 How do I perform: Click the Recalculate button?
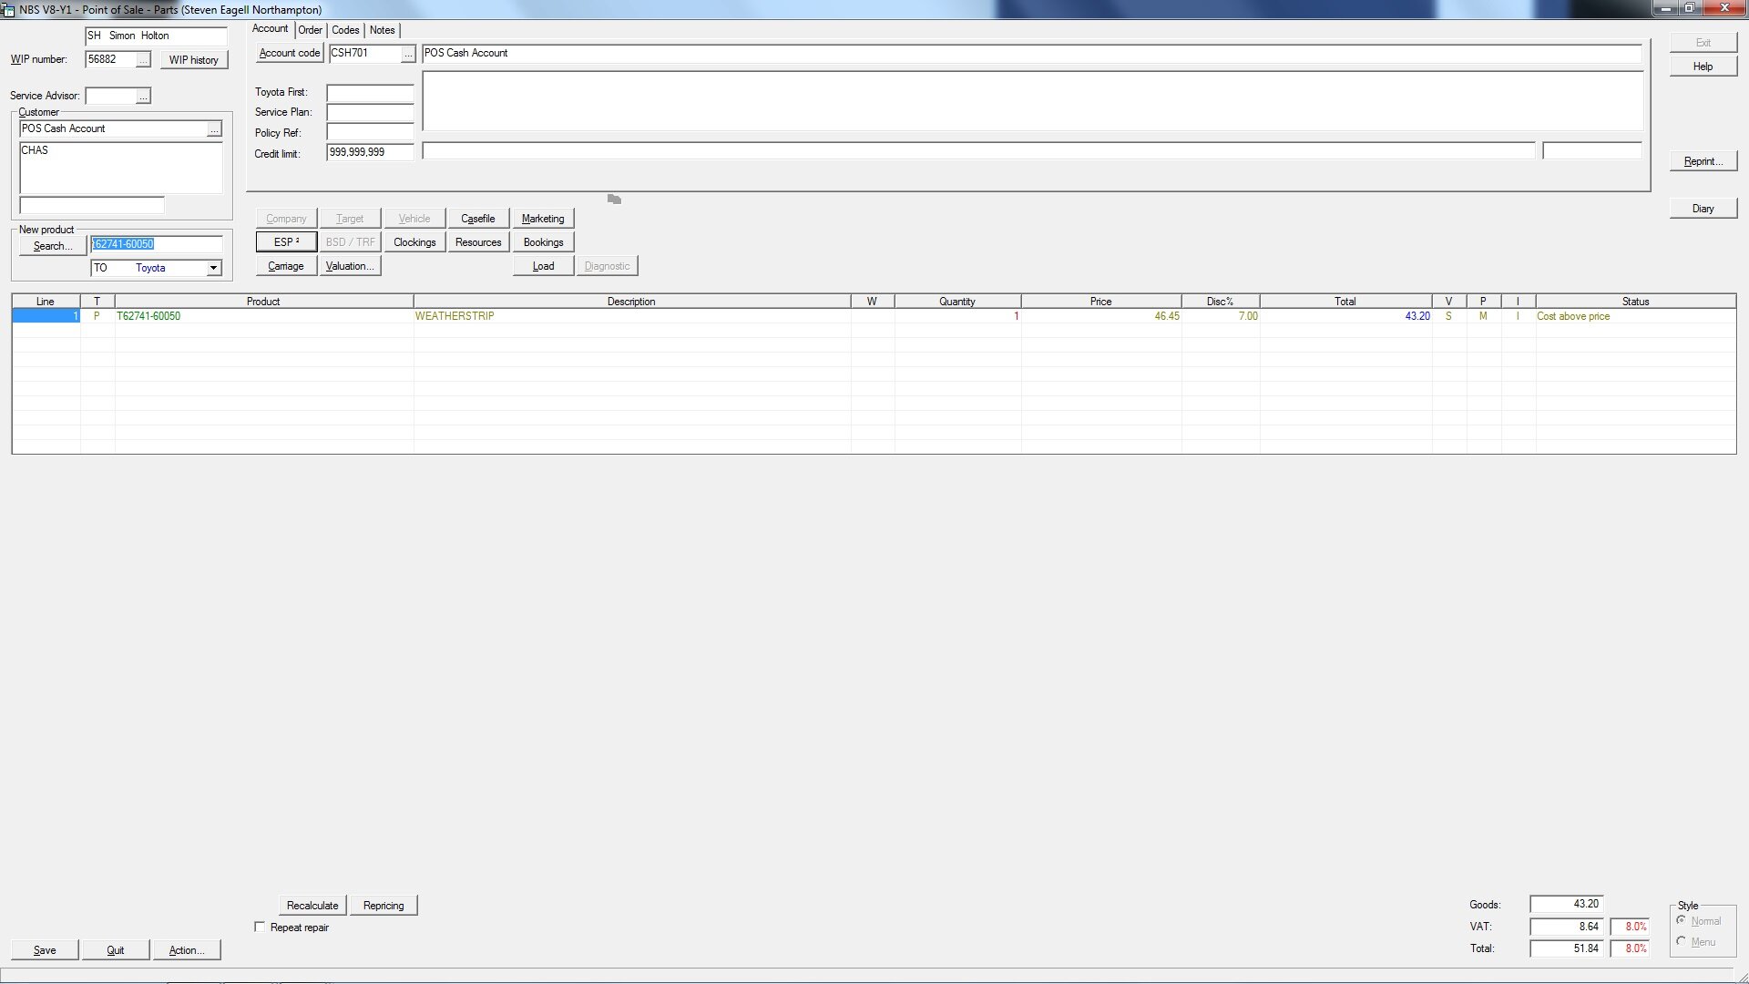tap(312, 906)
